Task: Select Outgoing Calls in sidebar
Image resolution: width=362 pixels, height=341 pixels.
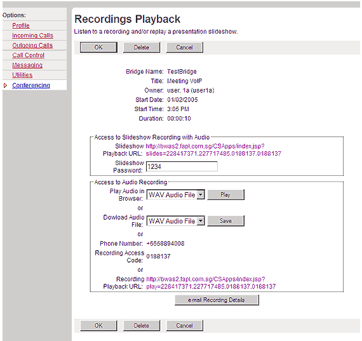Action: 32,45
